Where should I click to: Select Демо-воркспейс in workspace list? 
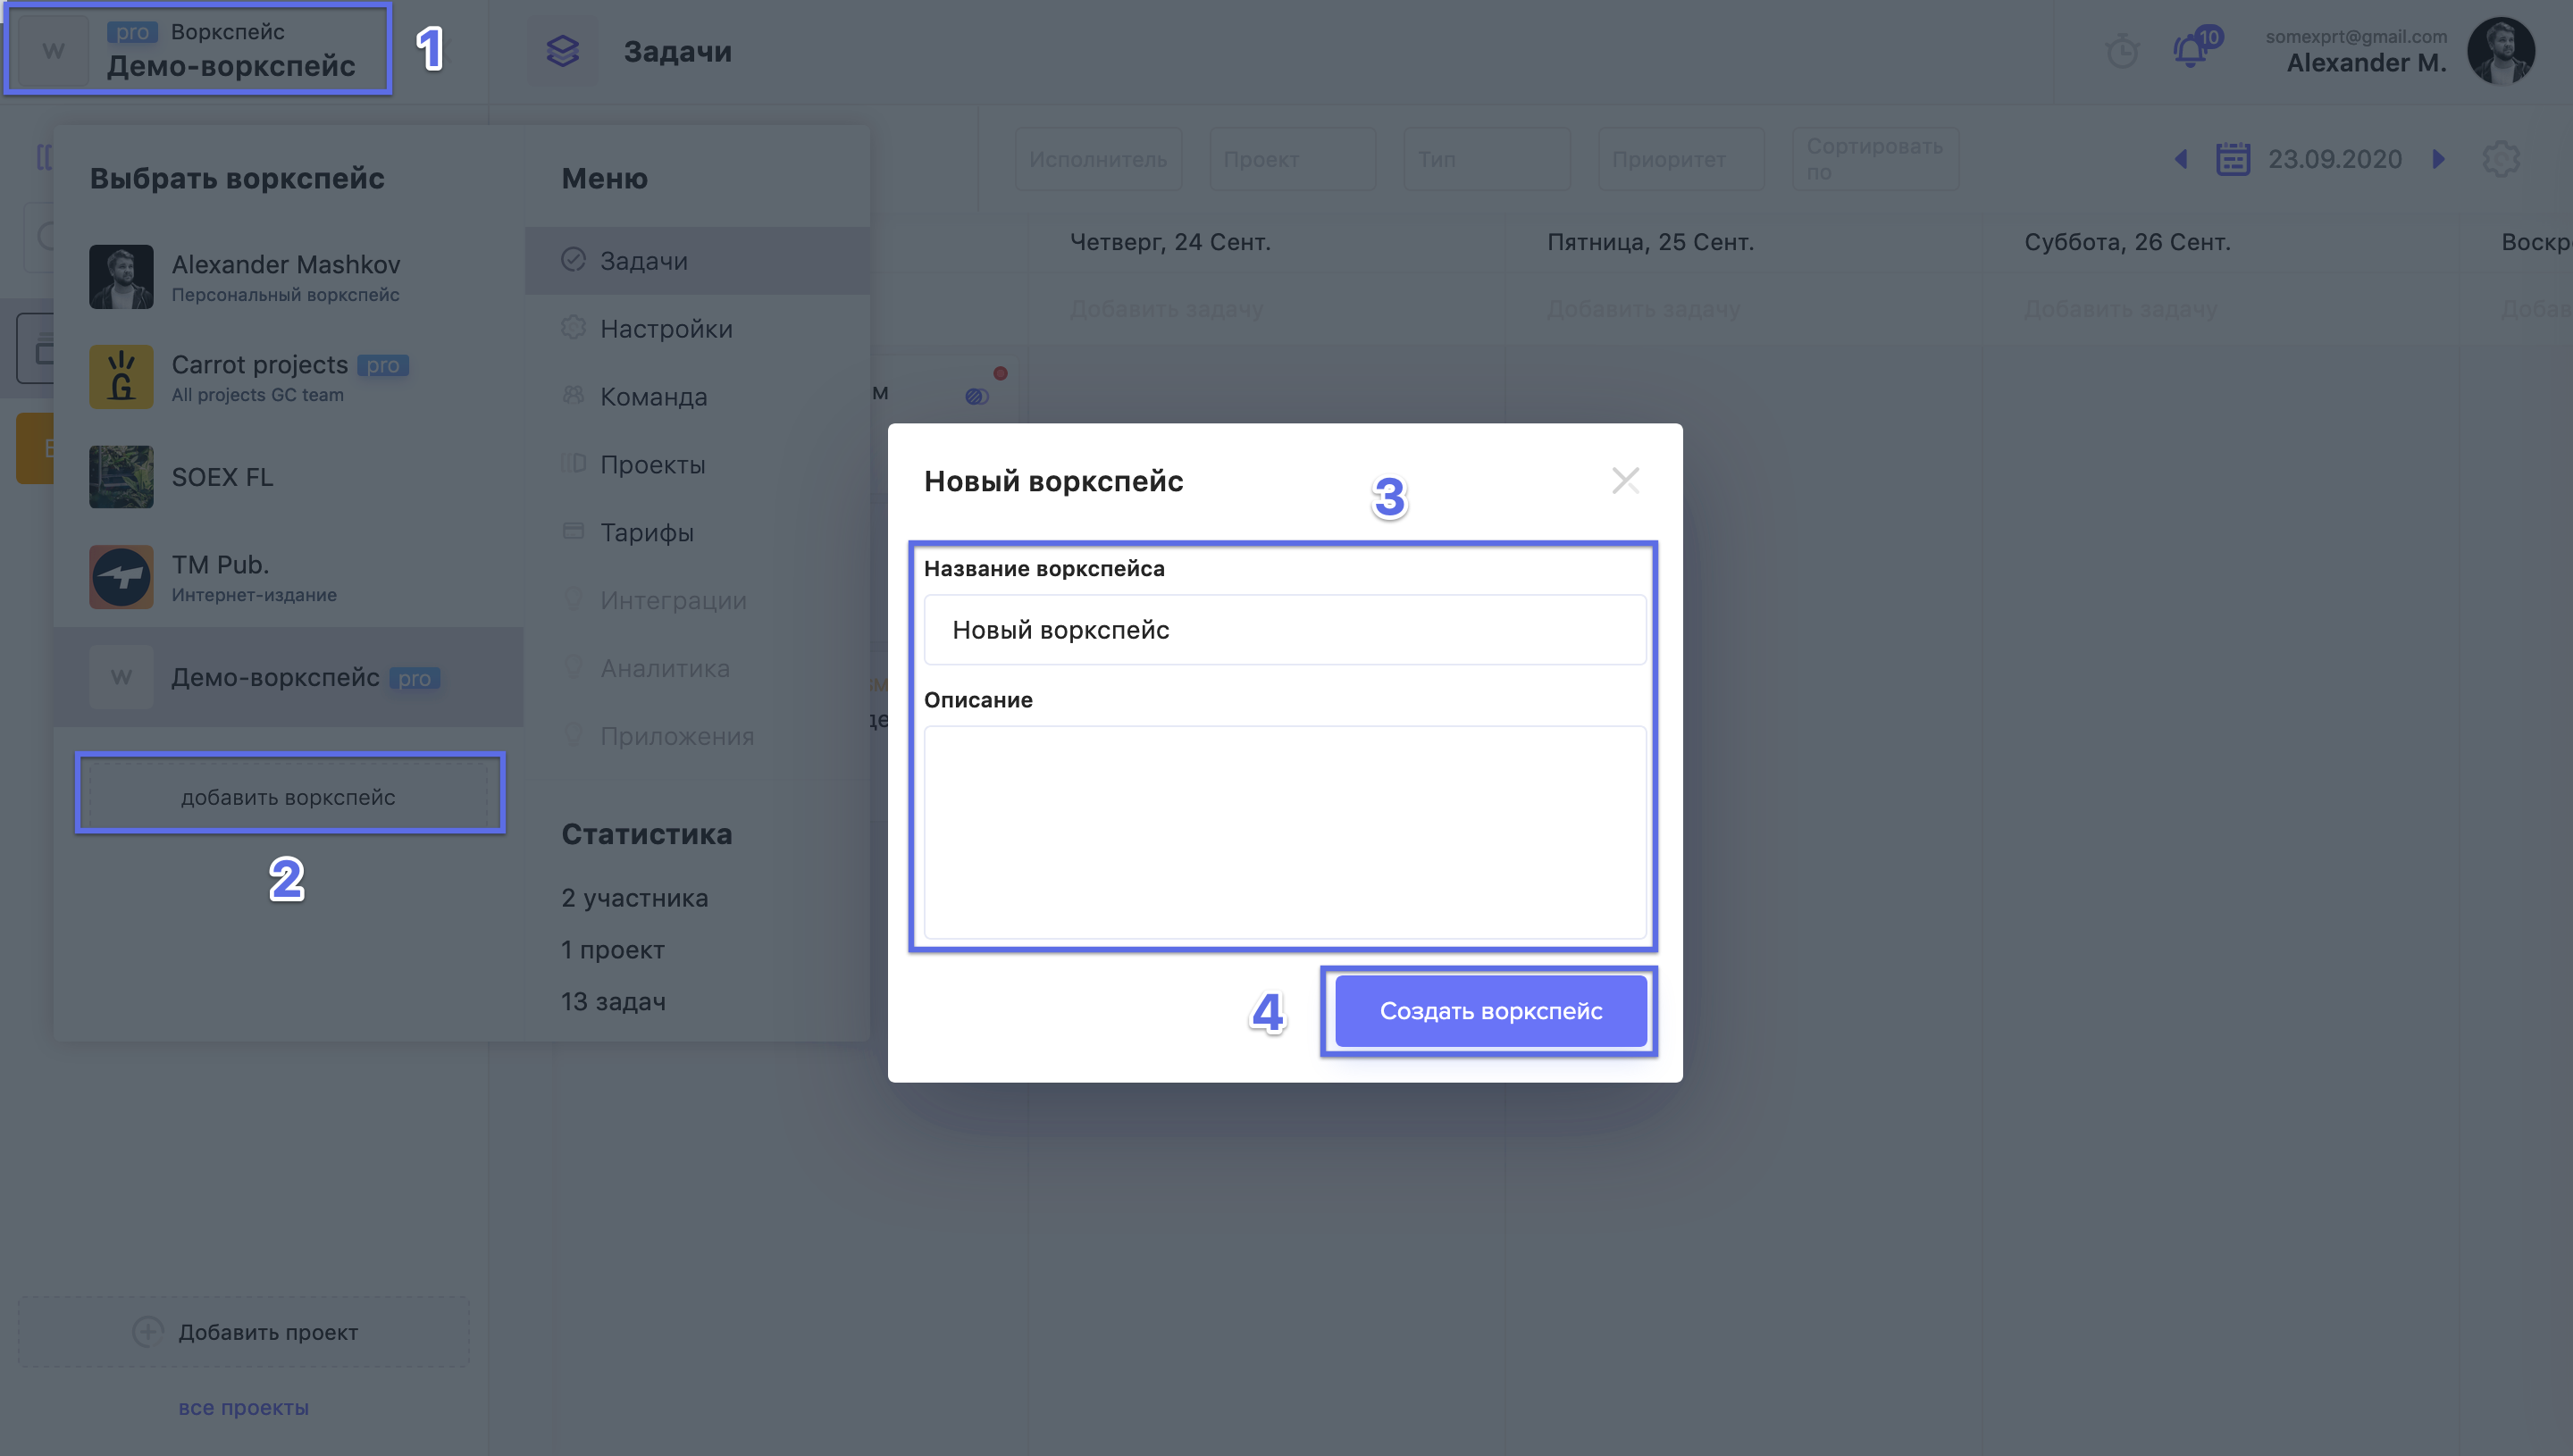(x=288, y=677)
